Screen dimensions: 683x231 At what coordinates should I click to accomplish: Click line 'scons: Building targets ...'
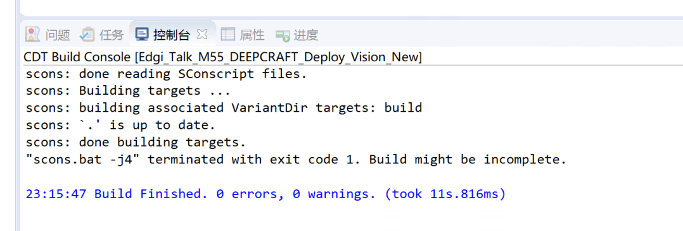click(x=128, y=91)
